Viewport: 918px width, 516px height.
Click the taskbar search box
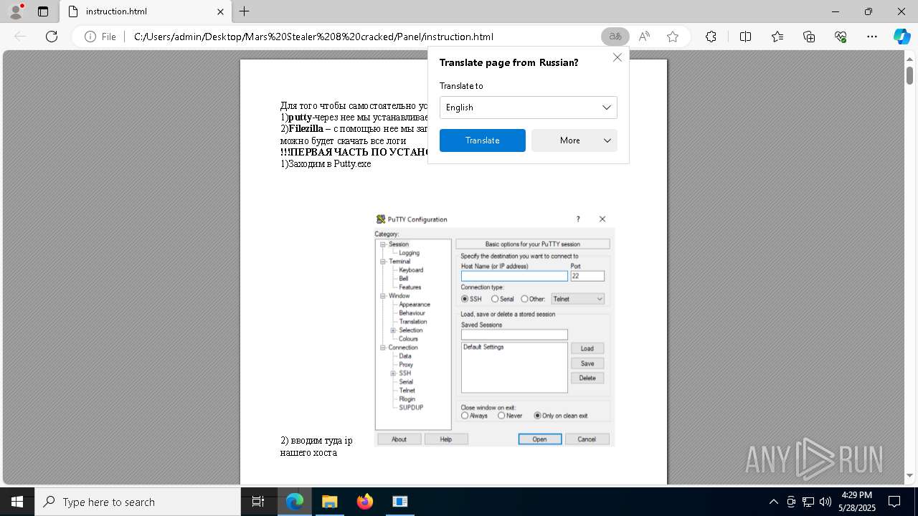(138, 502)
